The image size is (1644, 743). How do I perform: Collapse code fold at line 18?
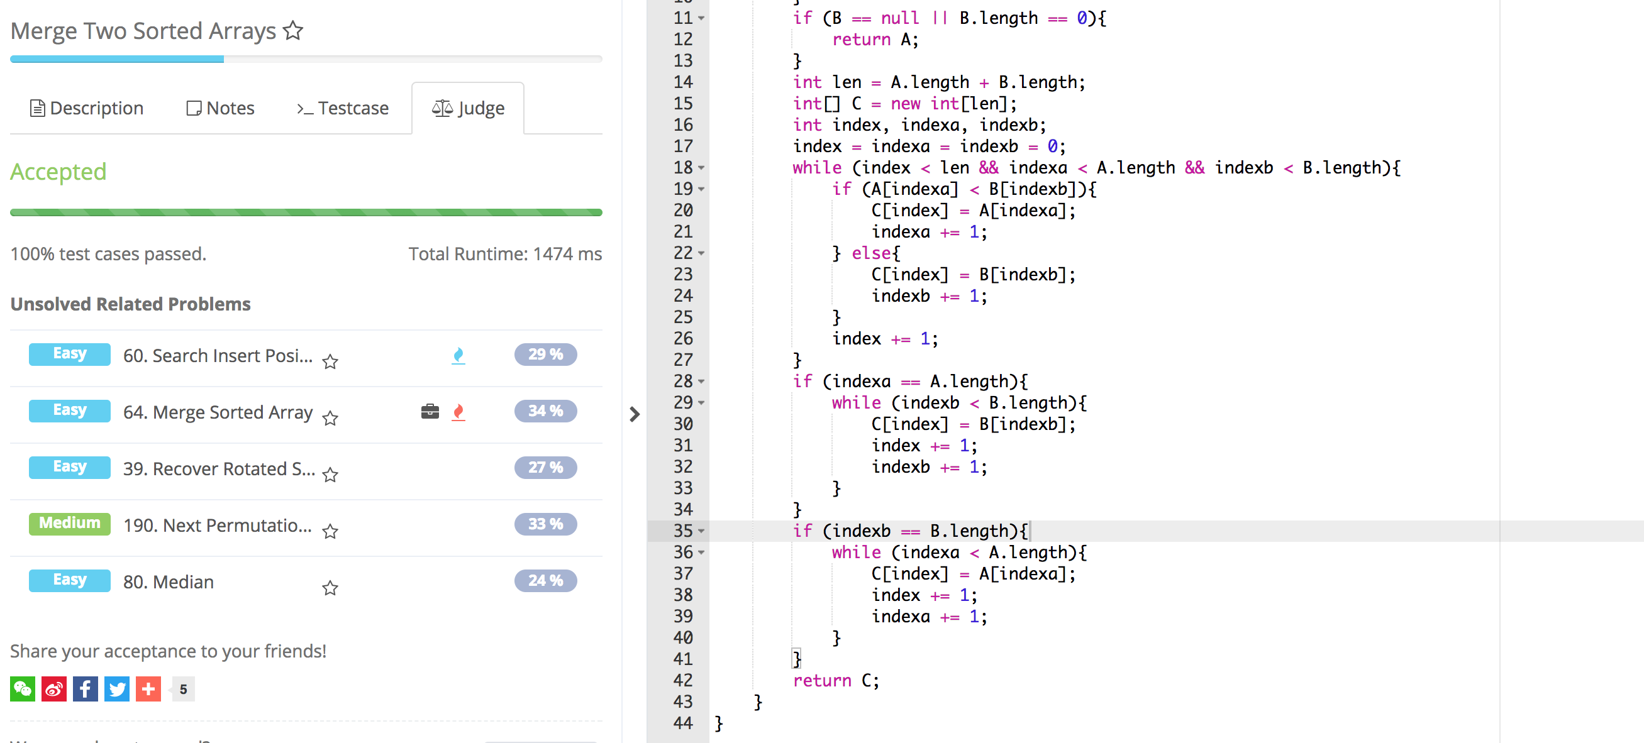click(x=701, y=168)
